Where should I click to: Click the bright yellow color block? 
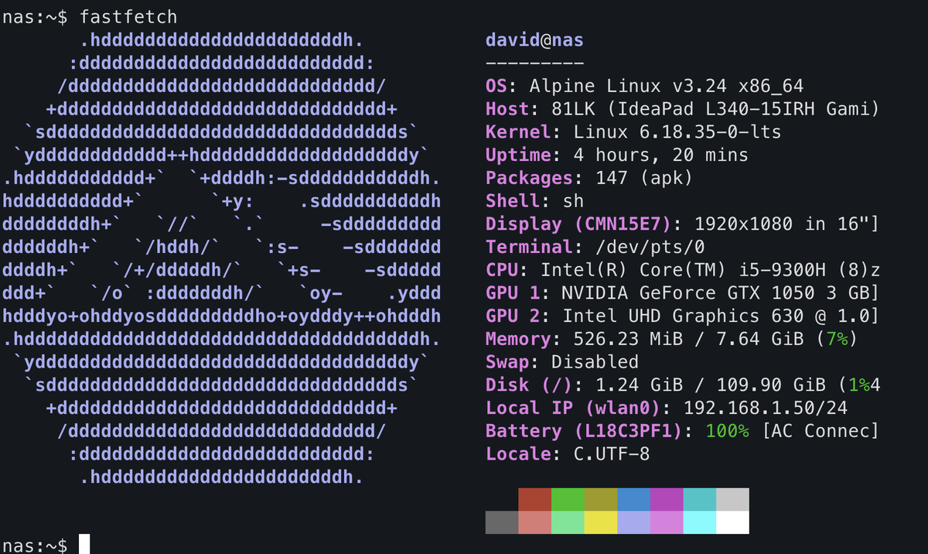tap(601, 522)
